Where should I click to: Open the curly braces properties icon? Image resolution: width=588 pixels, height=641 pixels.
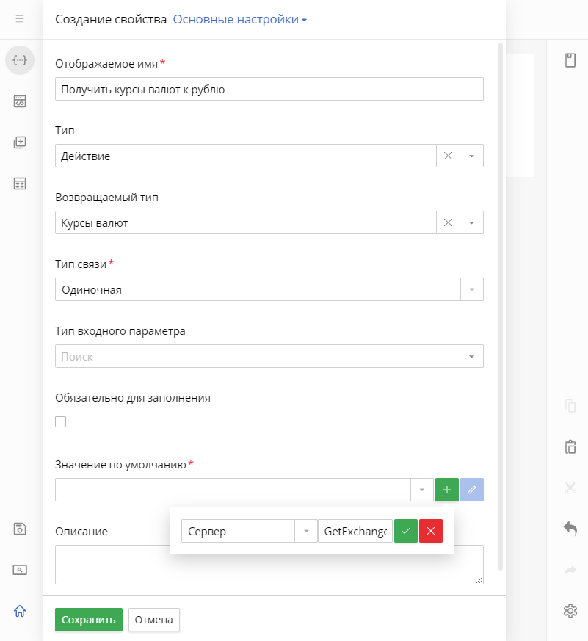coord(20,60)
